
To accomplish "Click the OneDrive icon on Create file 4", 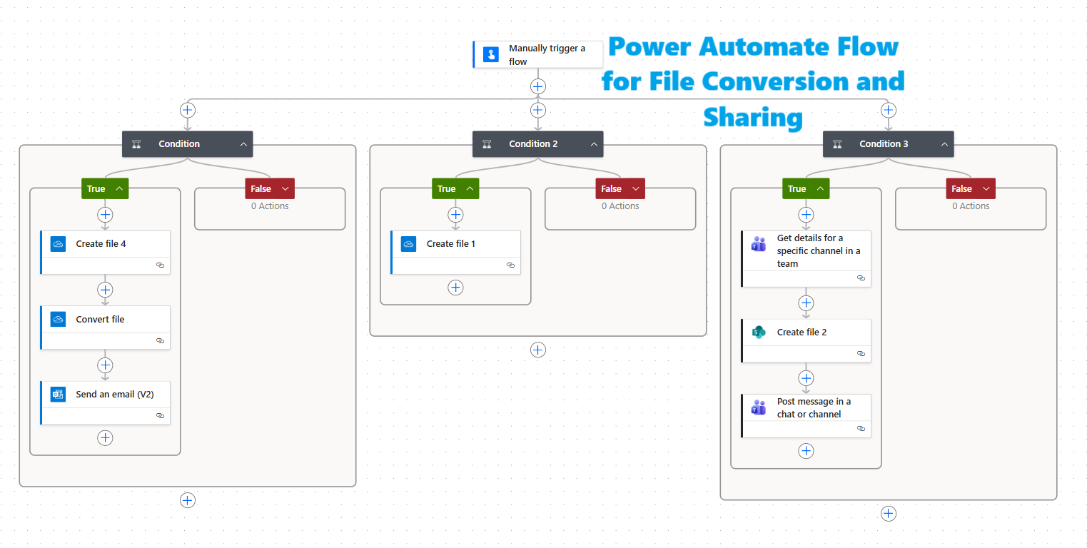I will 58,244.
